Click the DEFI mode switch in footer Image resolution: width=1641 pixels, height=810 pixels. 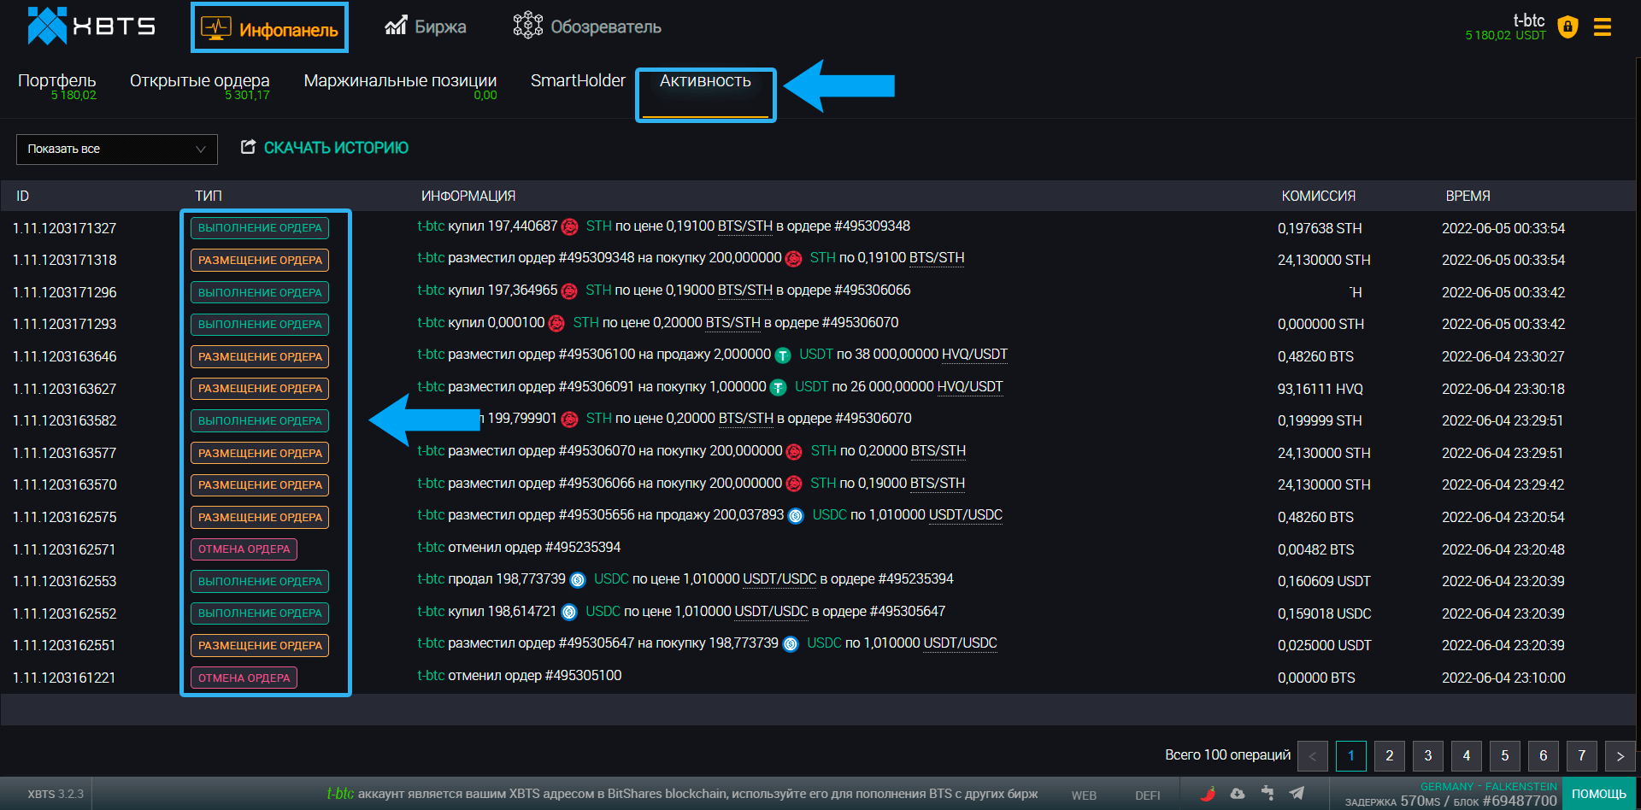[1147, 795]
